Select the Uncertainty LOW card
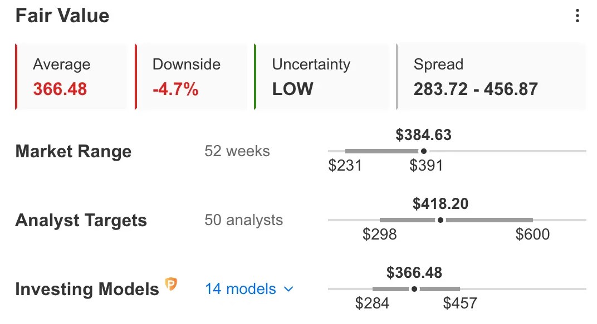This screenshot has width=597, height=324. (x=321, y=77)
